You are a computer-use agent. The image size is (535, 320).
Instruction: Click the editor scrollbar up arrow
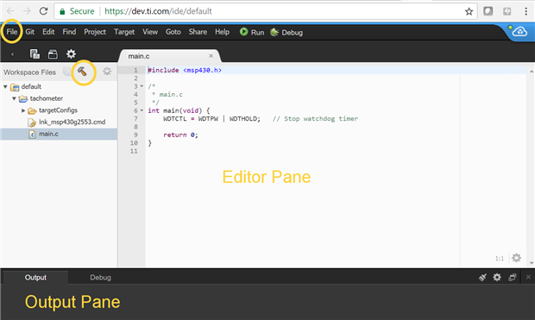(x=532, y=72)
